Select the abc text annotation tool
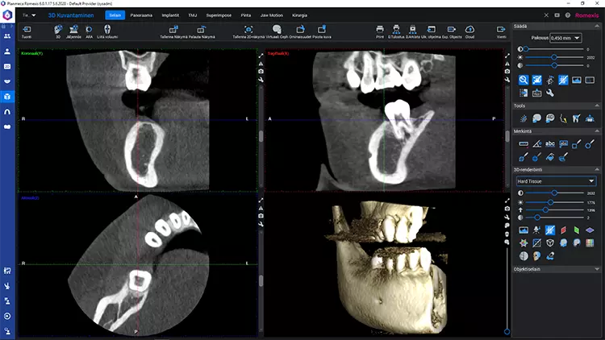The height and width of the screenshot is (340, 605). [x=550, y=144]
